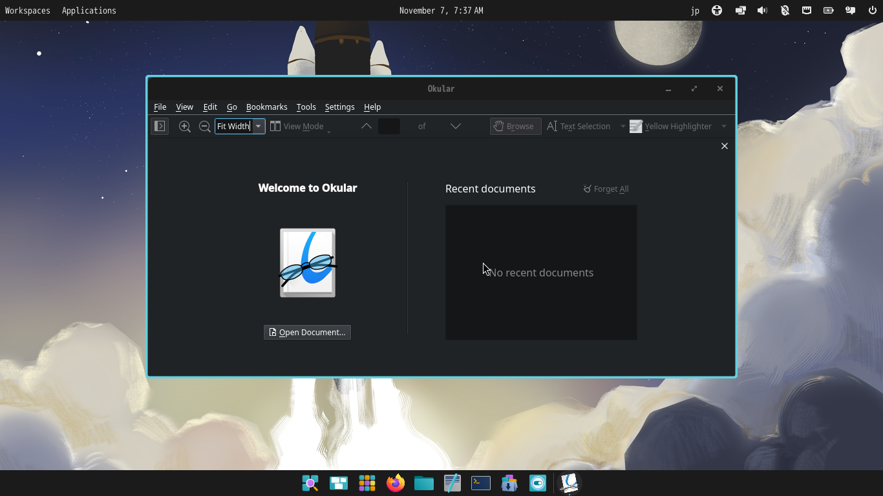Toggle the Browse hand tool

pos(515,127)
